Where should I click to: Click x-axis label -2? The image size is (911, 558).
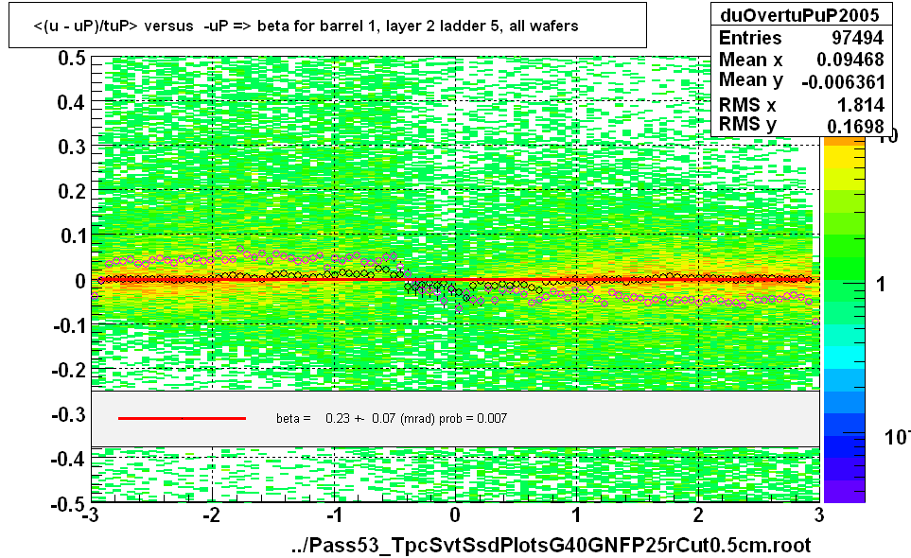(x=211, y=515)
